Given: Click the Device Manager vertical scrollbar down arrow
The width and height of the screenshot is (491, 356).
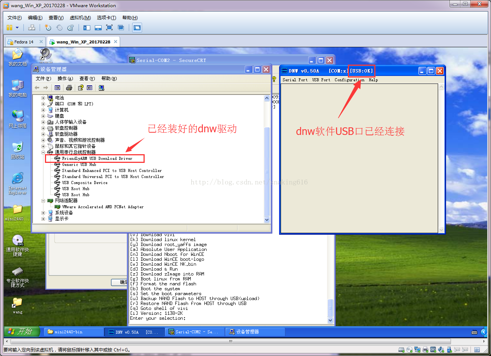Looking at the screenshot, I should click(267, 220).
